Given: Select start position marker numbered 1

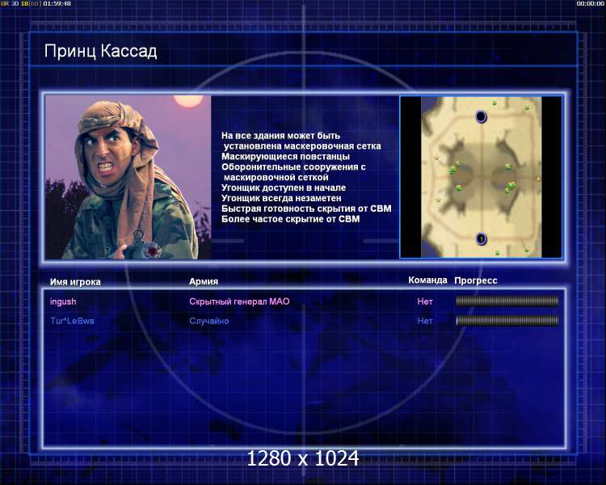Looking at the screenshot, I should pos(482,239).
